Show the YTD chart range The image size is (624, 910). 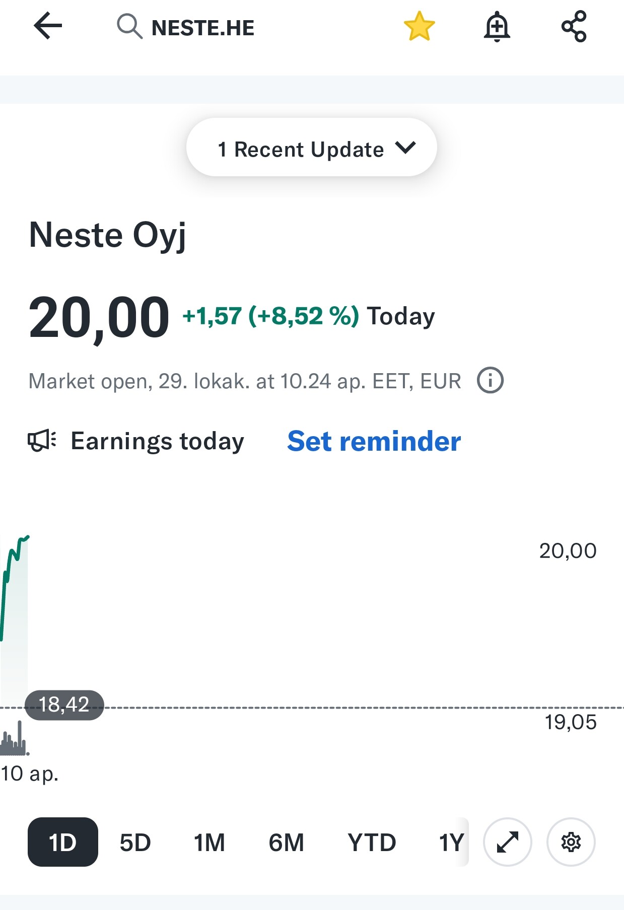coord(372,842)
